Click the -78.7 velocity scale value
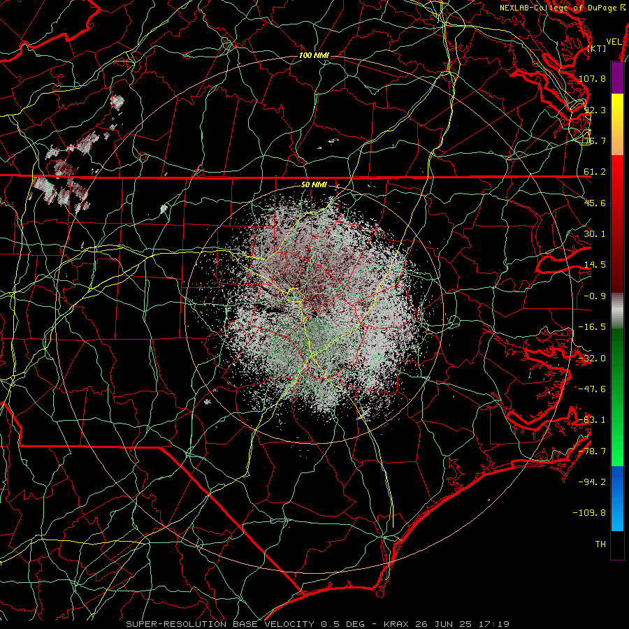 pos(592,451)
